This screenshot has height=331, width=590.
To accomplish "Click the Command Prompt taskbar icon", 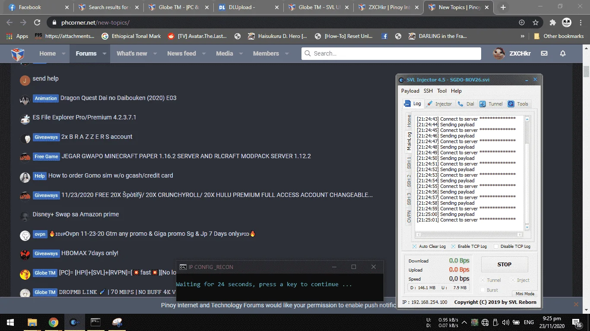I will click(x=95, y=322).
